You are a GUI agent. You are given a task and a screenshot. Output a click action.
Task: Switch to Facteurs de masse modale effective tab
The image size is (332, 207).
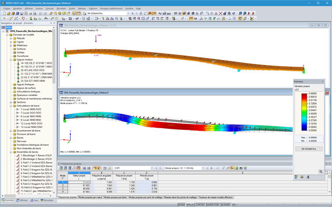(x=215, y=197)
